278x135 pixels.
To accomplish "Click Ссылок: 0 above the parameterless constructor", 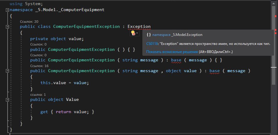I will (38, 44).
